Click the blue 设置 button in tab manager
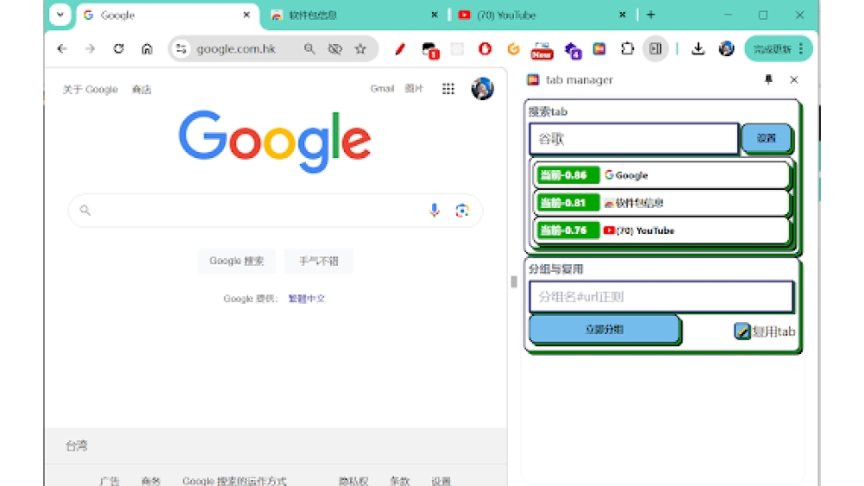This screenshot has height=486, width=864. tap(766, 138)
